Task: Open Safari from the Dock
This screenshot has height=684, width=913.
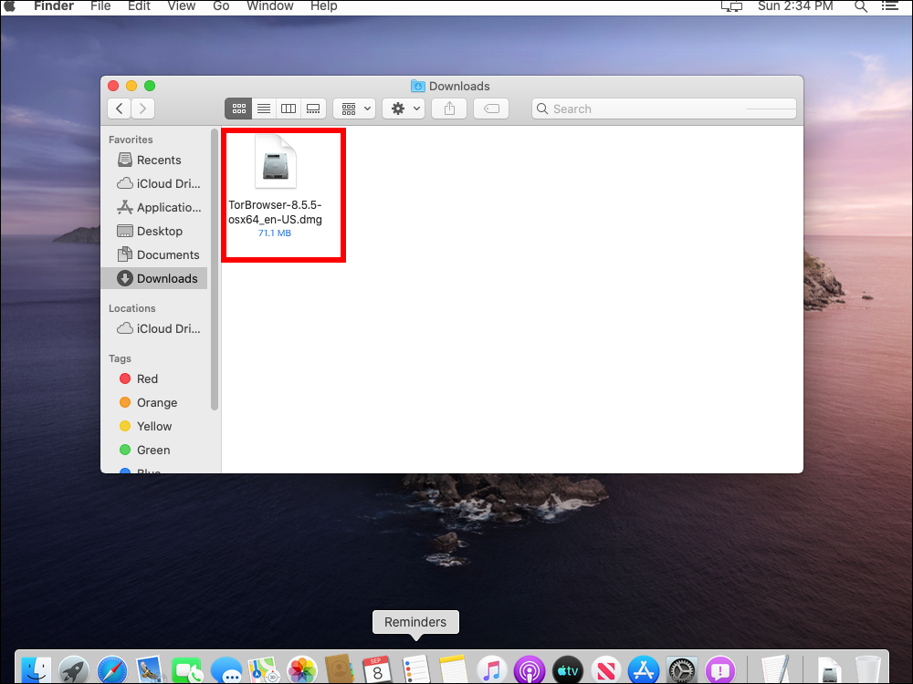Action: [x=111, y=668]
